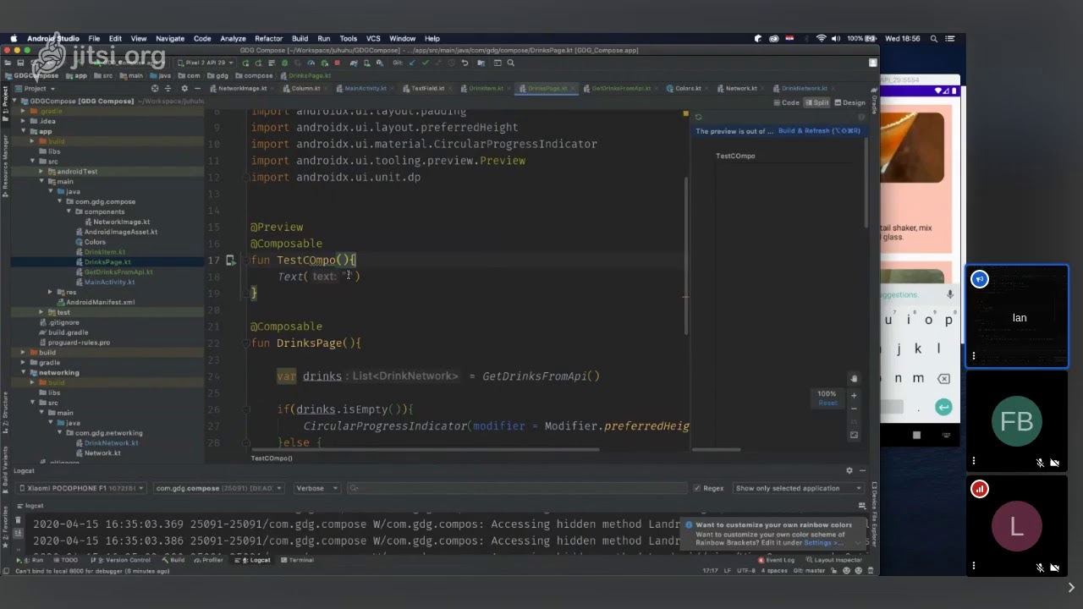Expand the test folder
This screenshot has height=609, width=1083.
(41, 312)
